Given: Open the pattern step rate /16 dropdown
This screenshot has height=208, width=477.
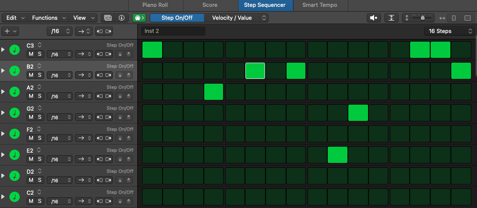Looking at the screenshot, I should [x=60, y=31].
